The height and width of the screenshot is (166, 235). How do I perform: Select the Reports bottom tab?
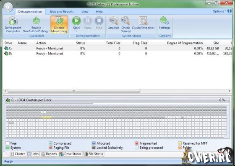click(x=49, y=154)
